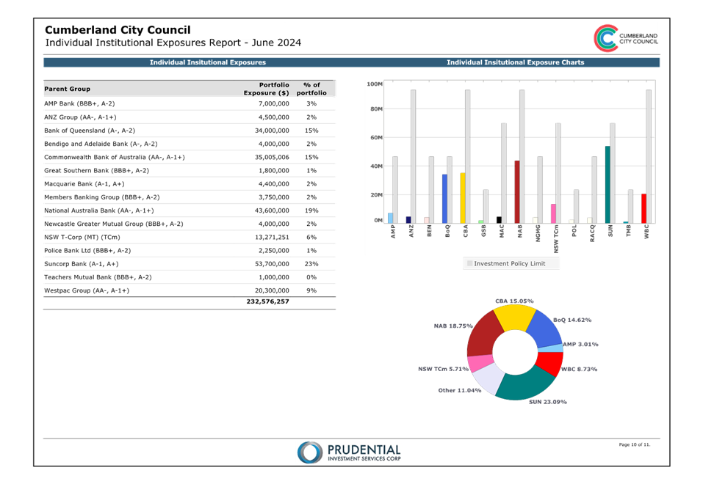Select 'Bank of Queensland (A-, A-2)' row name

pos(90,131)
